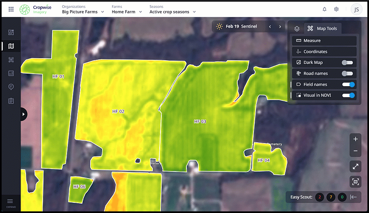369x213 pixels.
Task: Switch to the Map Tools tab
Action: [x=323, y=28]
